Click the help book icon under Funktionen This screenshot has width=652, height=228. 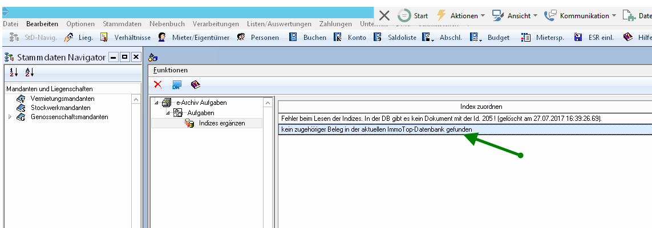[196, 85]
